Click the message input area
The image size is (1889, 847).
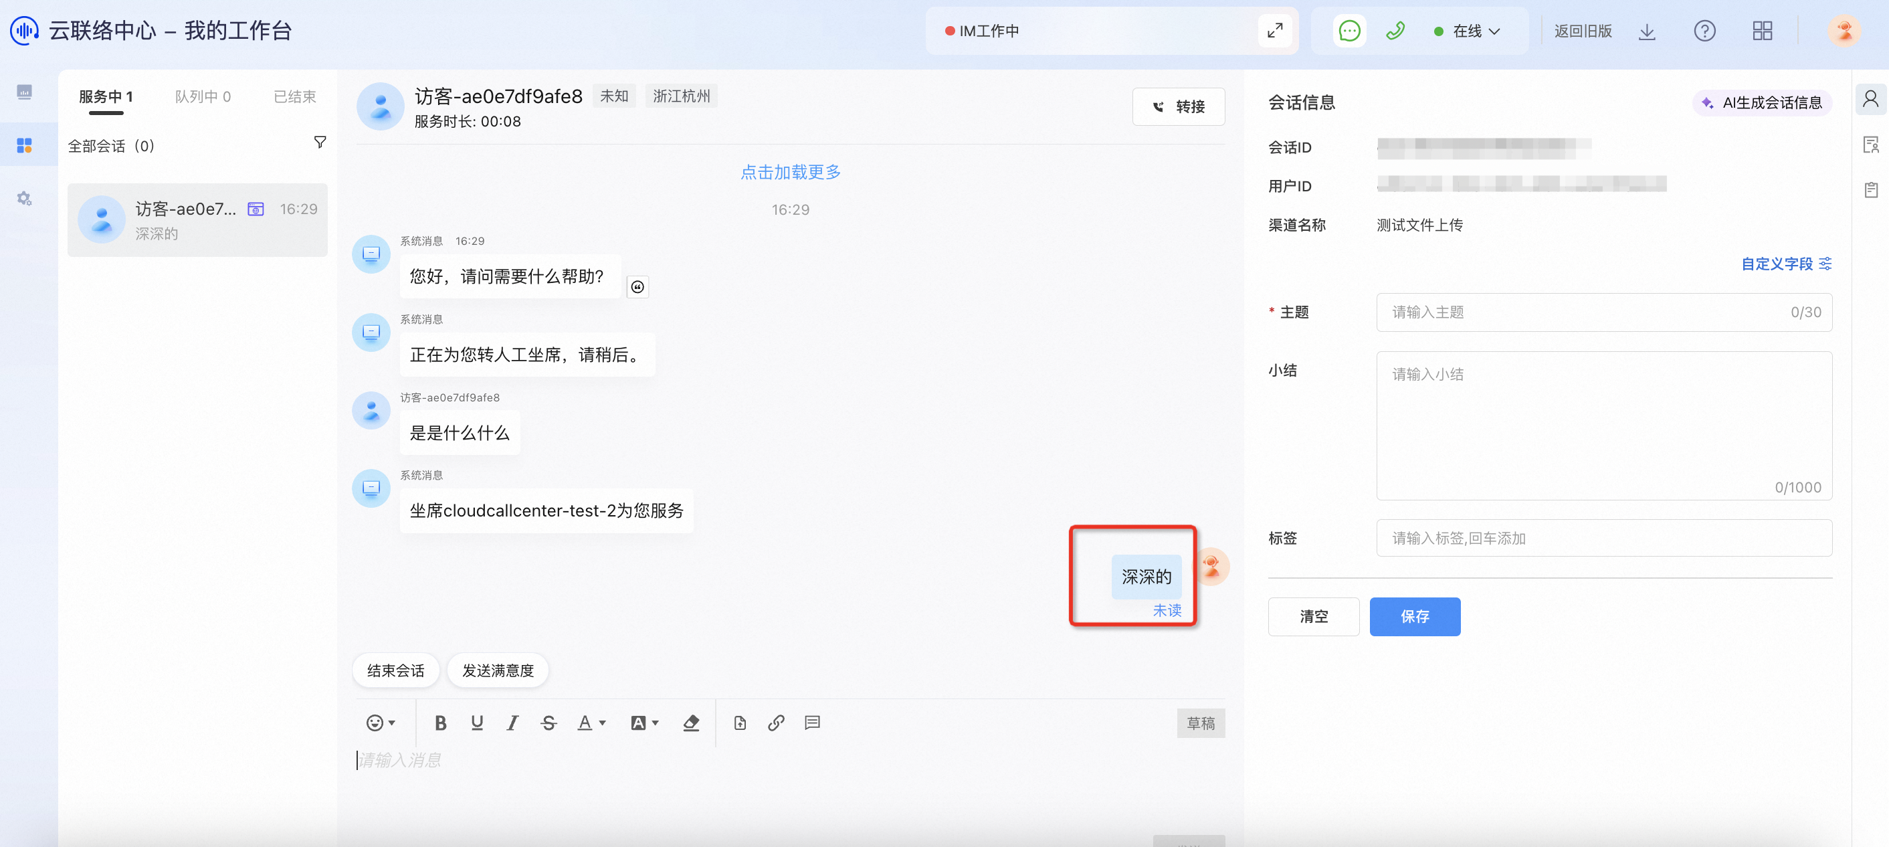(790, 761)
